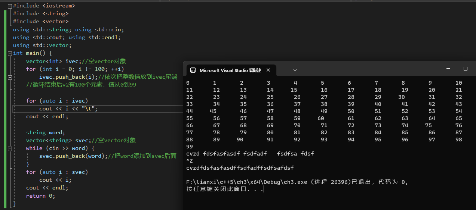Click the ^Z end-of-input line in console

pos(190,161)
